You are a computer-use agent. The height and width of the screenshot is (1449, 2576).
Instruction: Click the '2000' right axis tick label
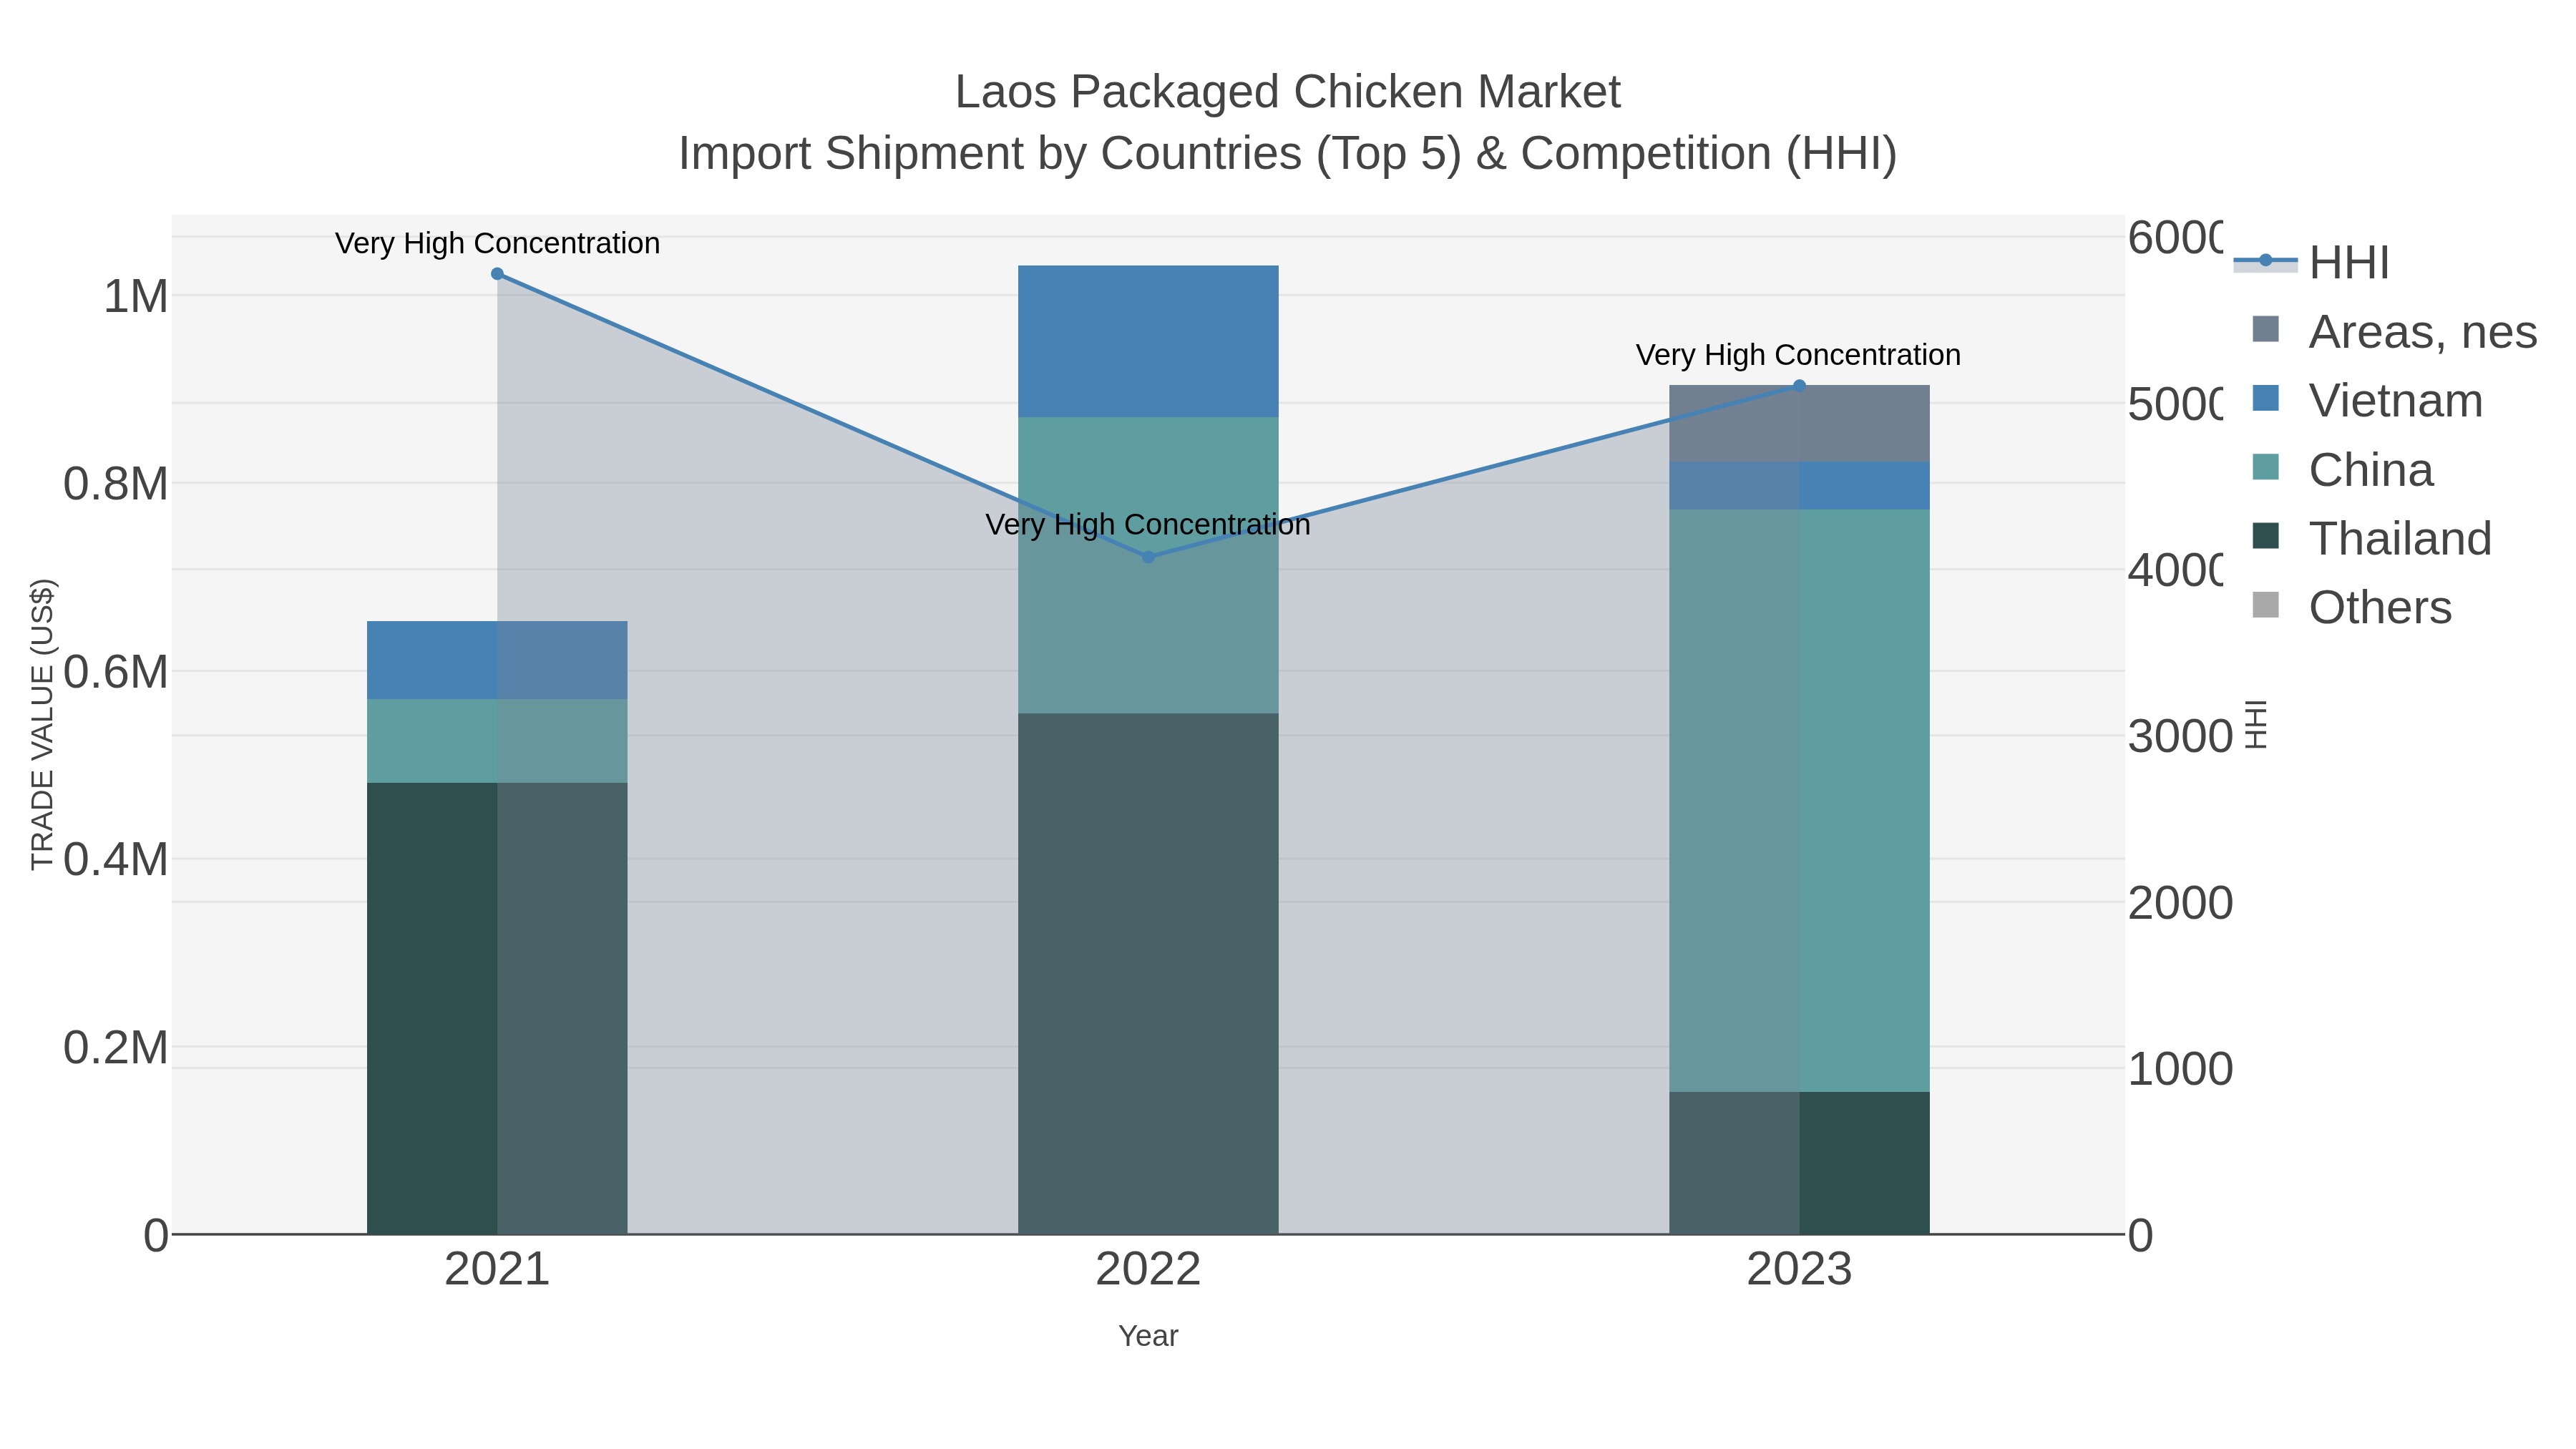click(2180, 903)
